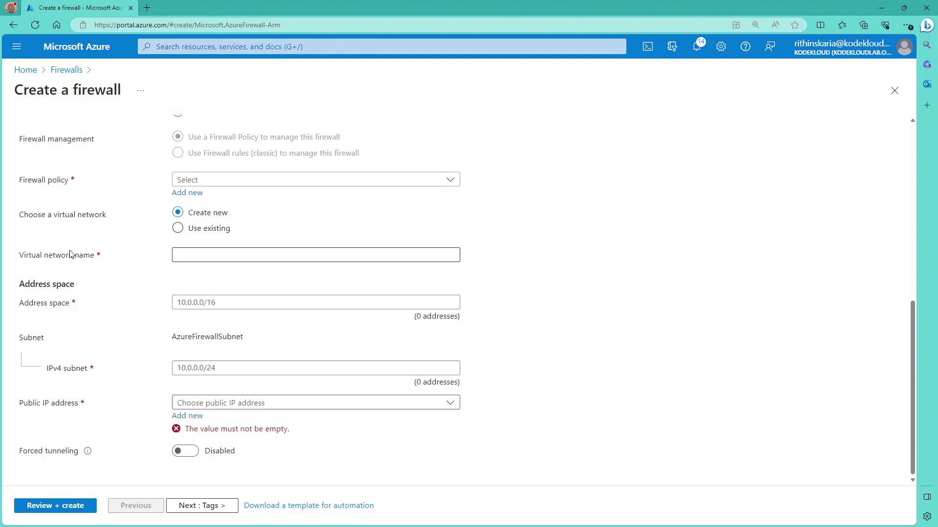Screen dimensions: 938x527
Task: Click the help question mark icon
Action: [x=745, y=47]
